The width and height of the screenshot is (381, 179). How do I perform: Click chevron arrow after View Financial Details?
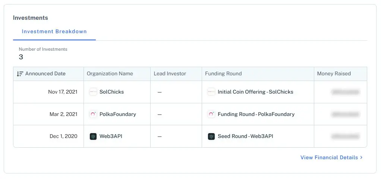[x=361, y=158]
